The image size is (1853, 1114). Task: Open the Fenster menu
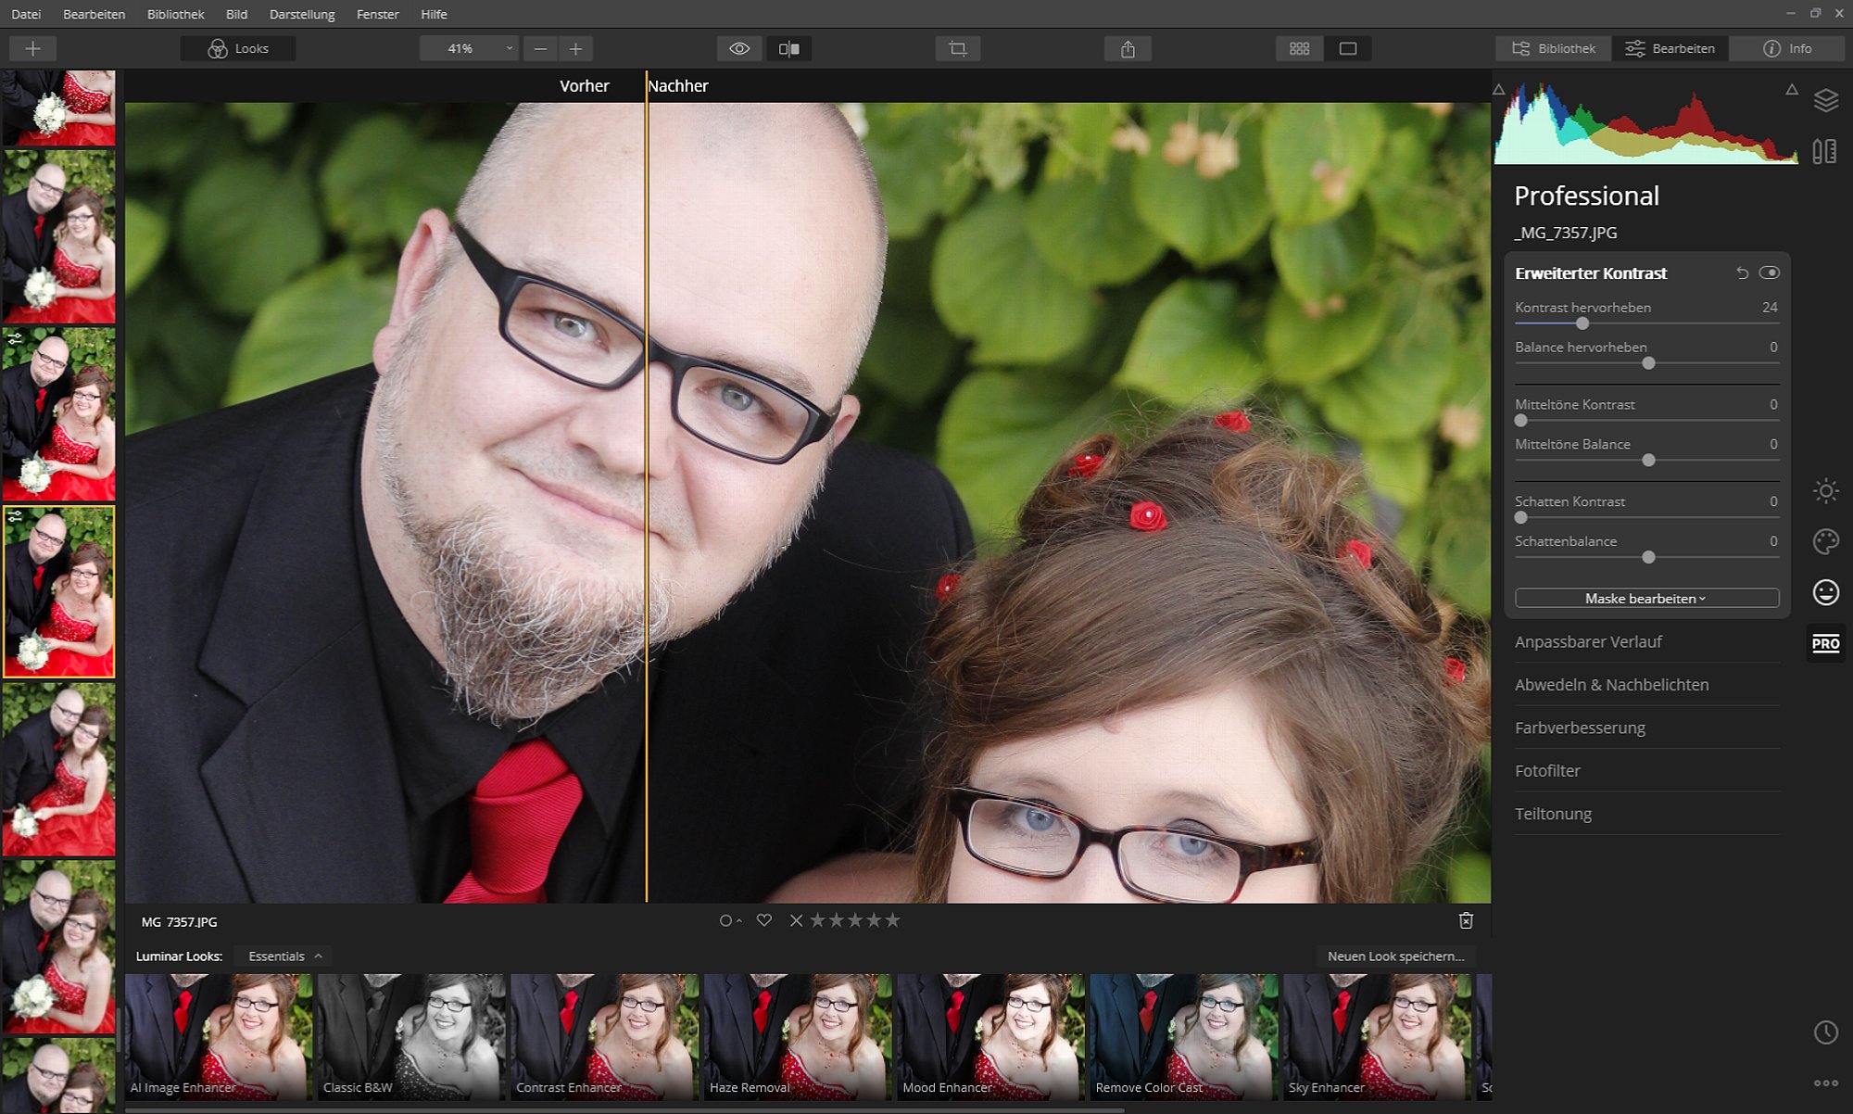377,14
